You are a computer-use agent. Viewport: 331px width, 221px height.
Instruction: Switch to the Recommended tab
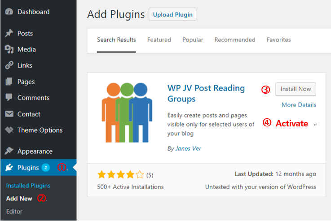click(x=235, y=40)
